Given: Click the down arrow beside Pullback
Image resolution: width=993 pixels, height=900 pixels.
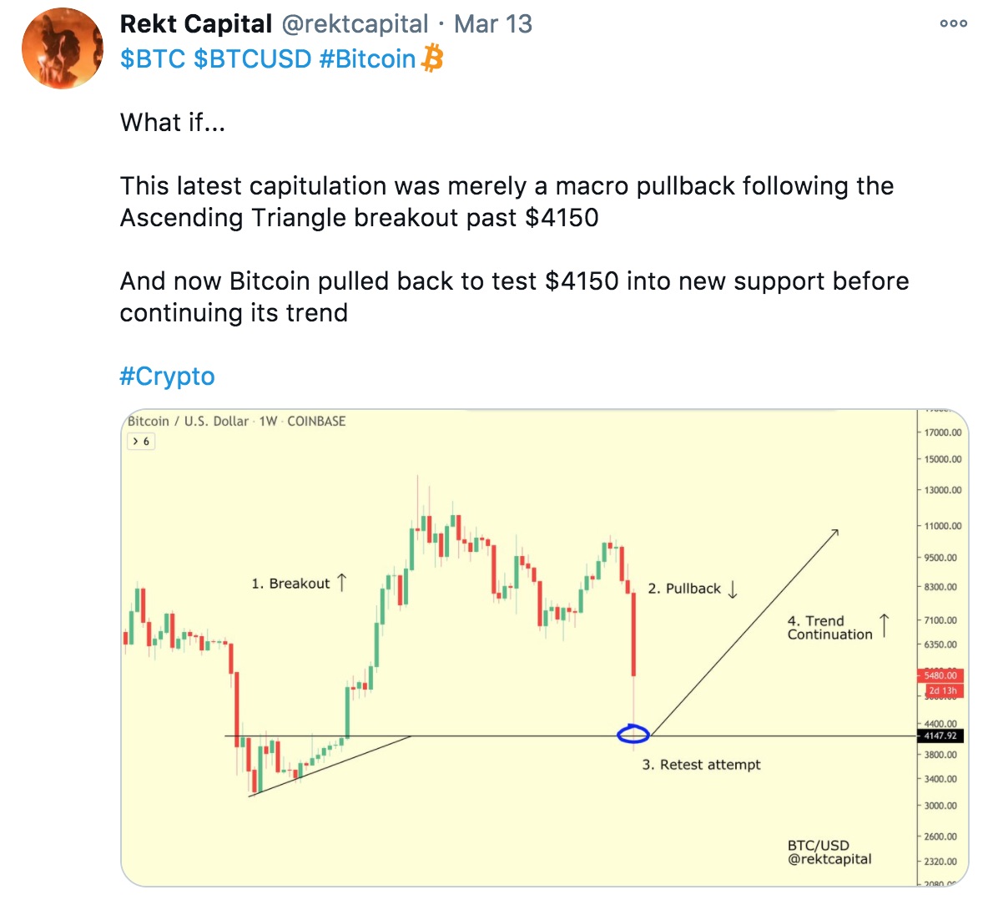Looking at the screenshot, I should point(733,589).
